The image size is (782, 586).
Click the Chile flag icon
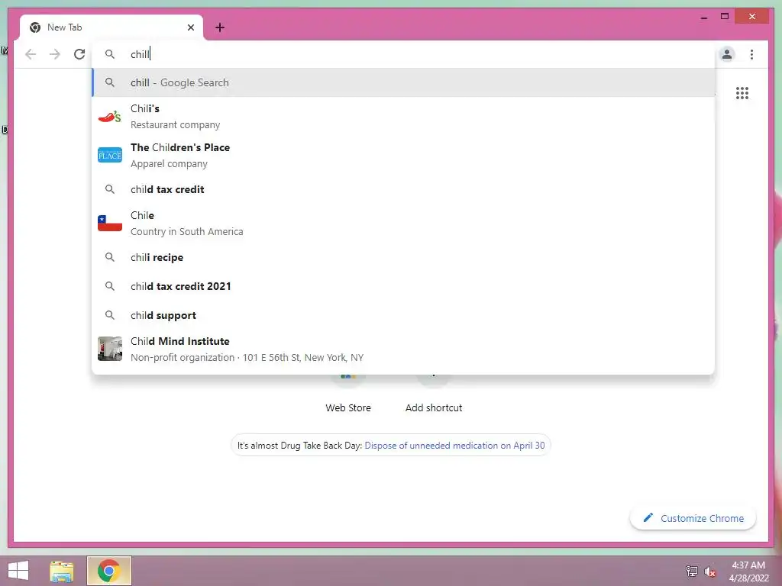click(110, 224)
